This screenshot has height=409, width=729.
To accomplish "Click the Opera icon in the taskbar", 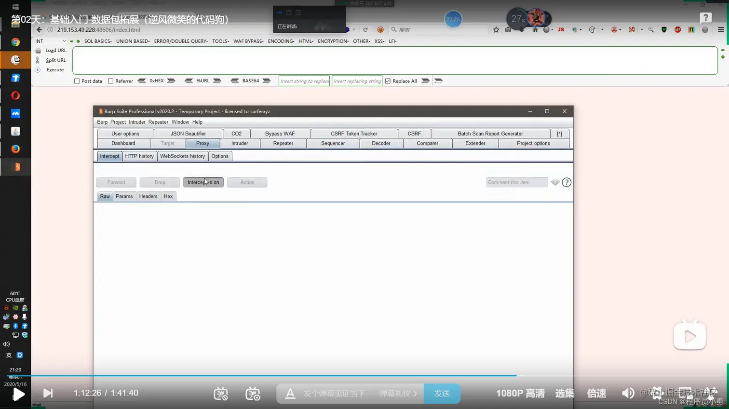I will coord(15,95).
